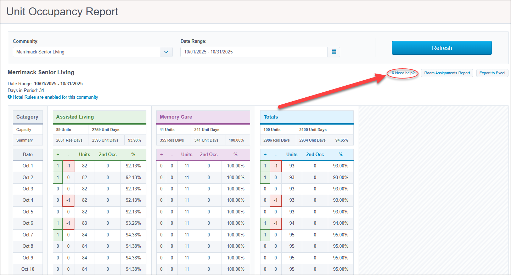Click the Oct 1 date row label
Image resolution: width=511 pixels, height=275 pixels.
tap(28, 166)
